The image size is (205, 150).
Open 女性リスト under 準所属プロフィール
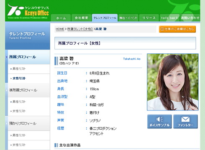(x=29, y=111)
